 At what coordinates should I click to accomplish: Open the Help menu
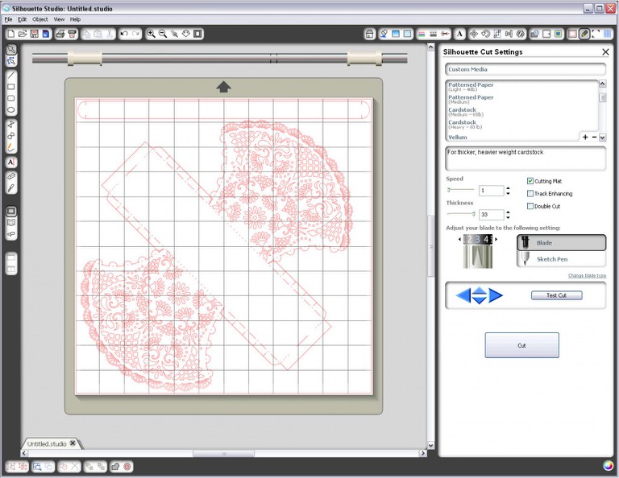point(75,19)
